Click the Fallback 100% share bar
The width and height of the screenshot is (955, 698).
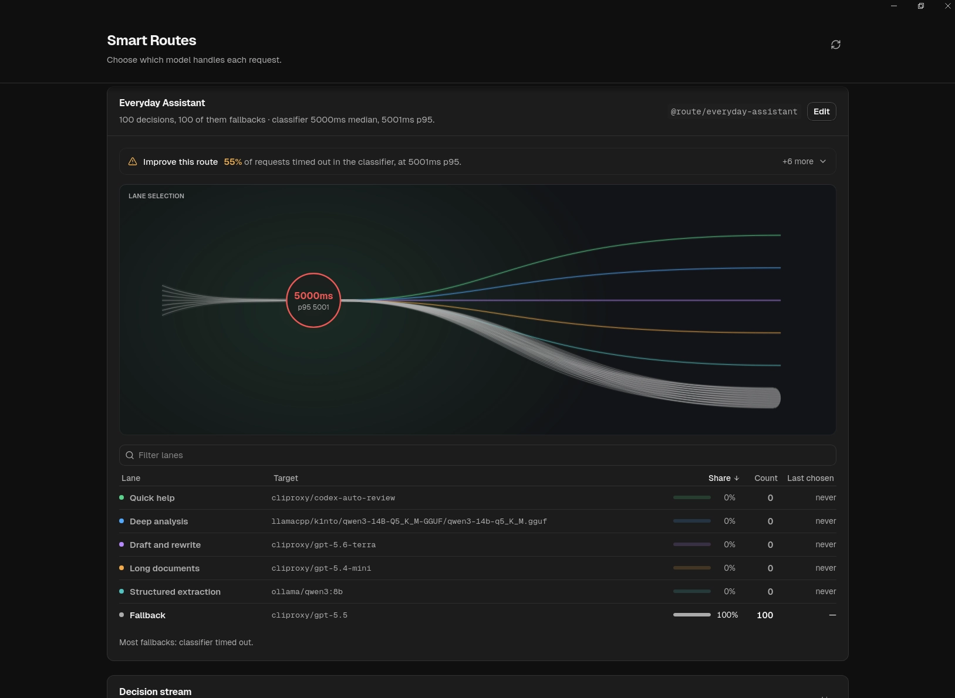click(692, 615)
